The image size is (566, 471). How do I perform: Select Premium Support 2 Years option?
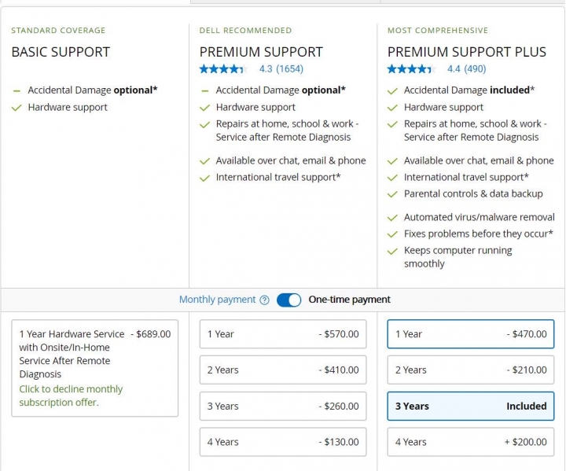click(x=283, y=370)
